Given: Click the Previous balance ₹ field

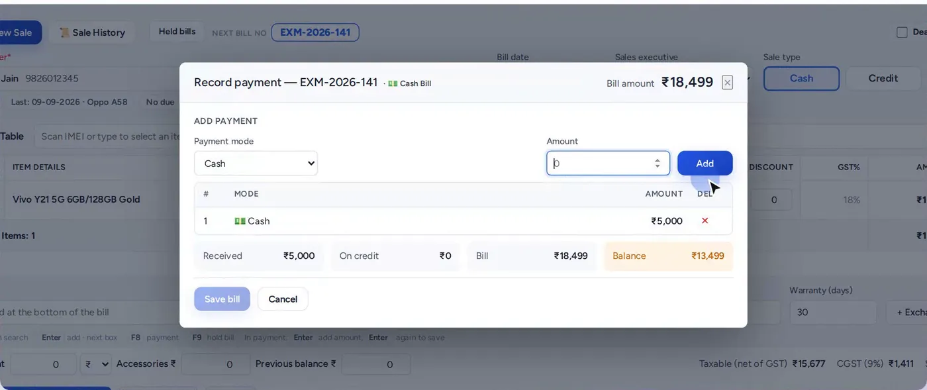Looking at the screenshot, I should (x=375, y=364).
